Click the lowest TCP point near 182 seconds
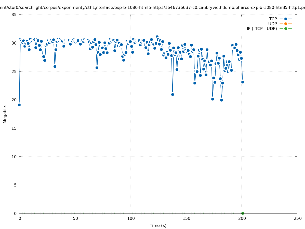 [221, 100]
